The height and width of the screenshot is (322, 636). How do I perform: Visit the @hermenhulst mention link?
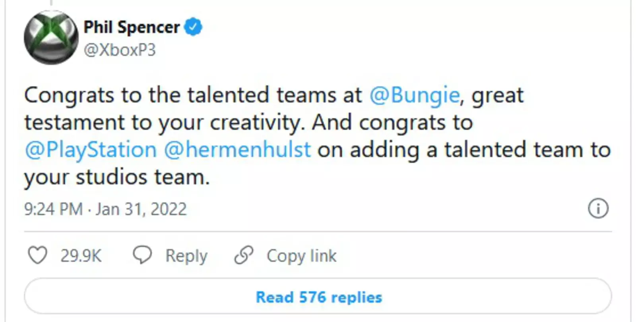point(237,150)
